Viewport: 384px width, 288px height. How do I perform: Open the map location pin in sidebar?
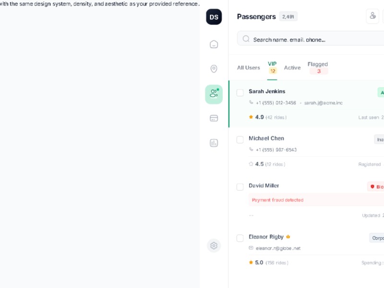[214, 69]
